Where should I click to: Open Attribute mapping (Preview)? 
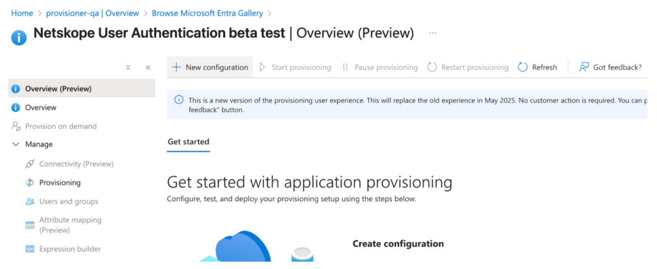click(x=71, y=225)
